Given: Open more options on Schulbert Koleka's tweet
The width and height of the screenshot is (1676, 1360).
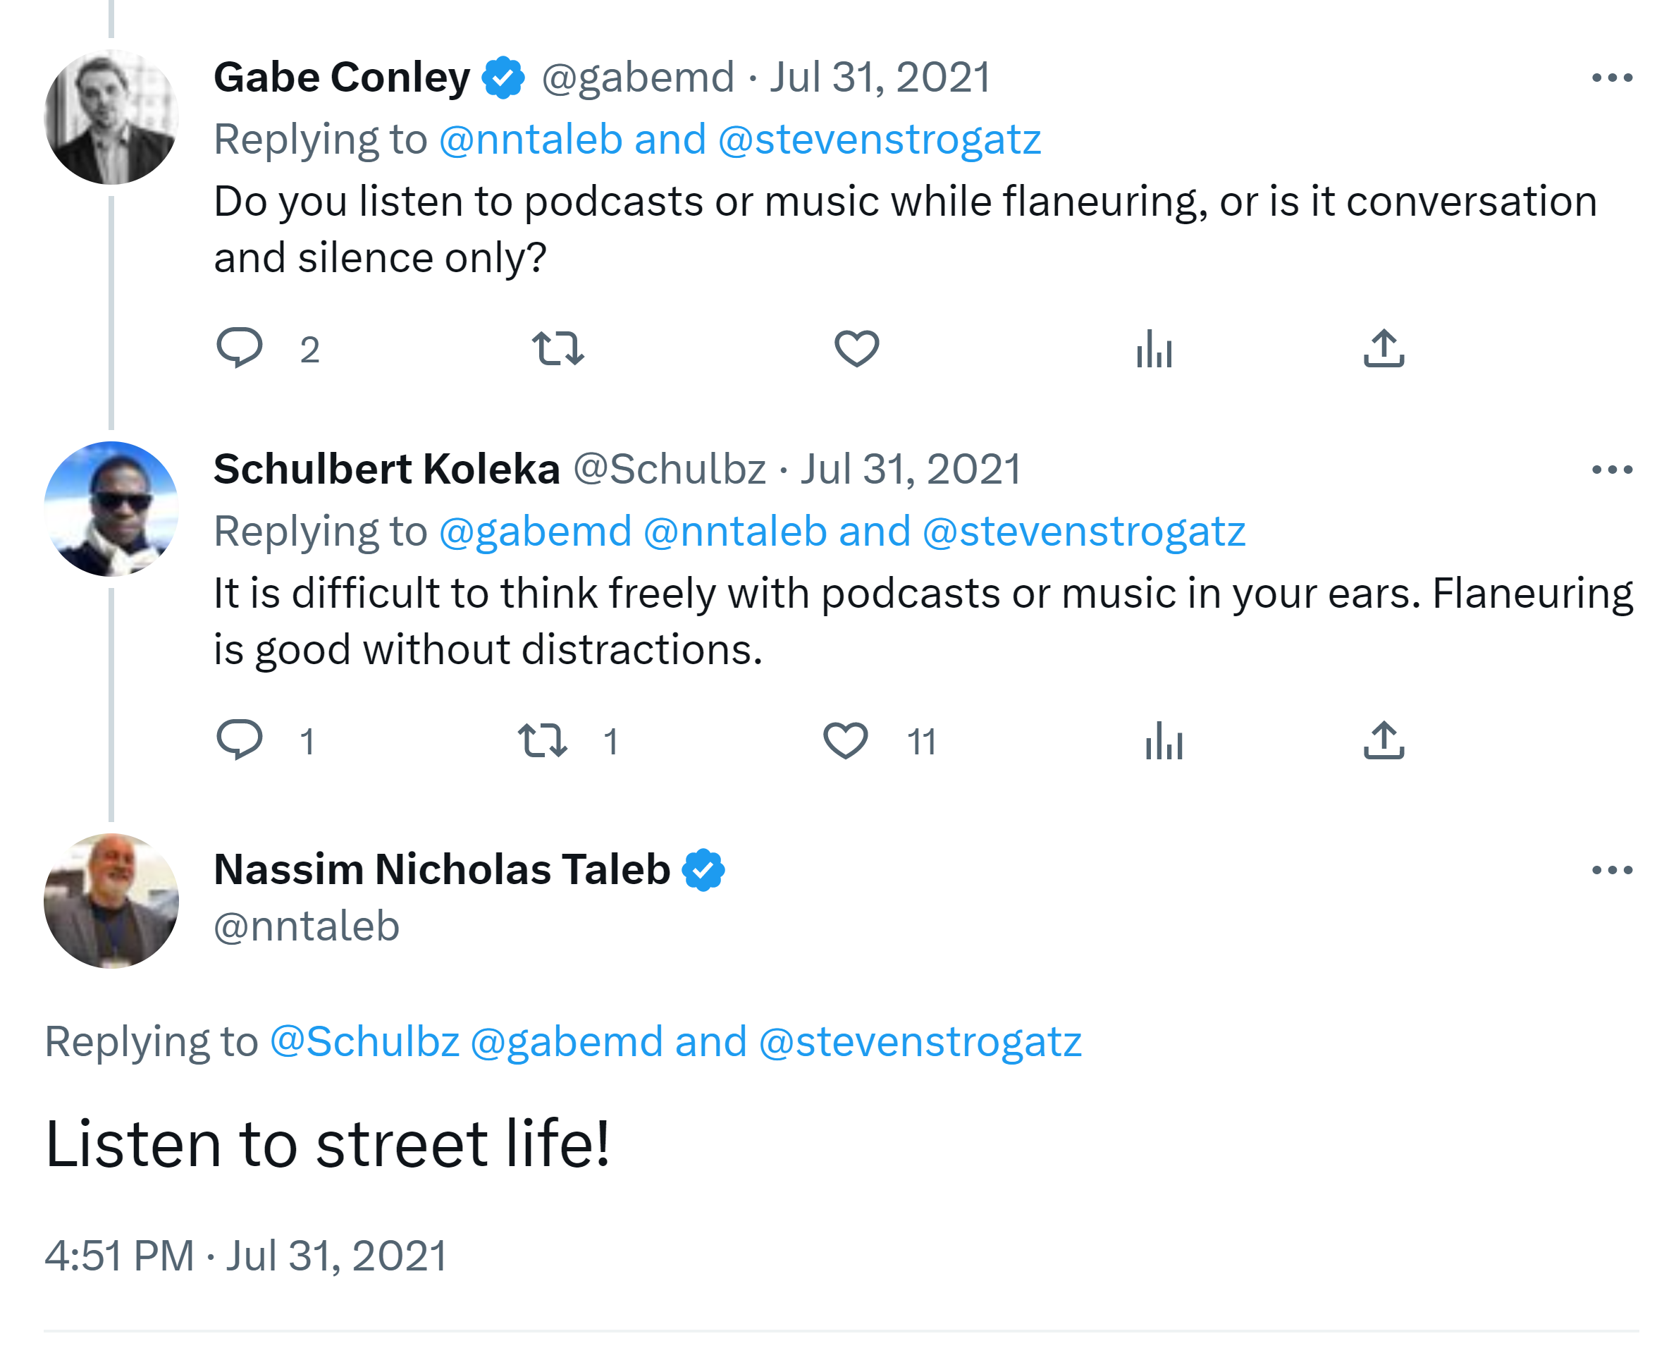Looking at the screenshot, I should click(x=1612, y=470).
